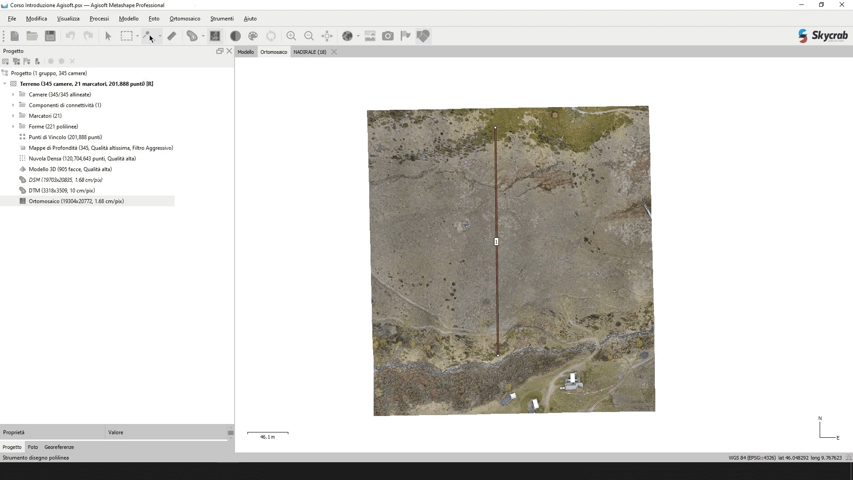This screenshot has width=853, height=480.
Task: Save the project with floppy icon
Action: coord(50,36)
